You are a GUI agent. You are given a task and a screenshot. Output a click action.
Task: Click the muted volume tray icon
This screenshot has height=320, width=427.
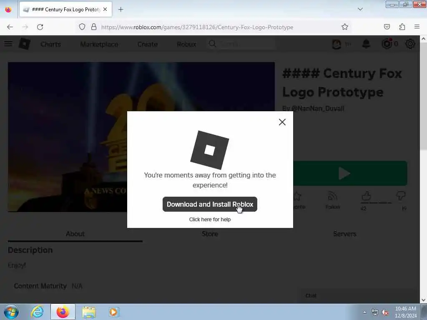pyautogui.click(x=385, y=312)
